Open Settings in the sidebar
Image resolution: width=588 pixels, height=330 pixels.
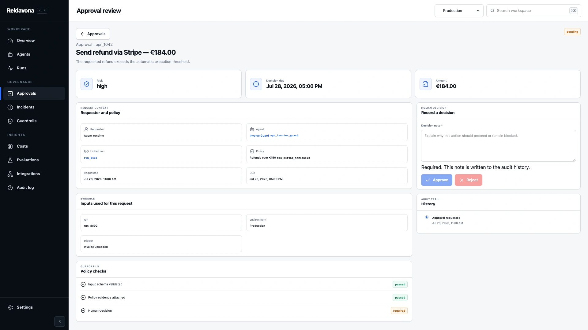point(34,307)
